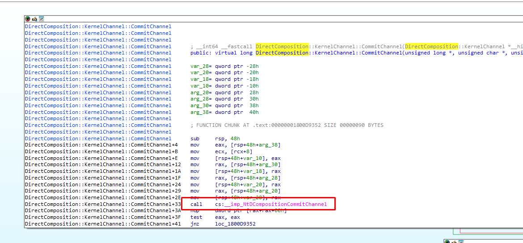Click the '__int64 __fastcall' prototype comment line

[x=357, y=46]
